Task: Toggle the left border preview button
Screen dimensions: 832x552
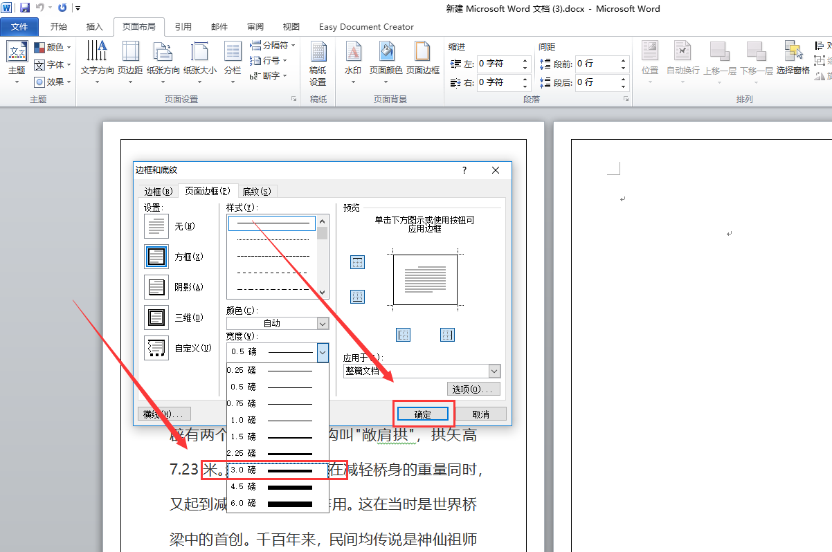Action: tap(404, 335)
